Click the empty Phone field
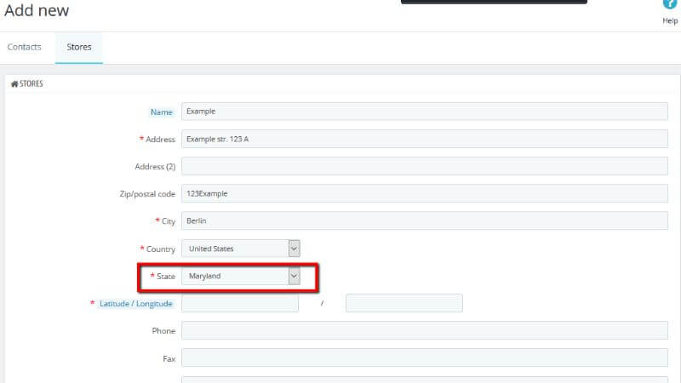This screenshot has width=681, height=383. coord(424,331)
